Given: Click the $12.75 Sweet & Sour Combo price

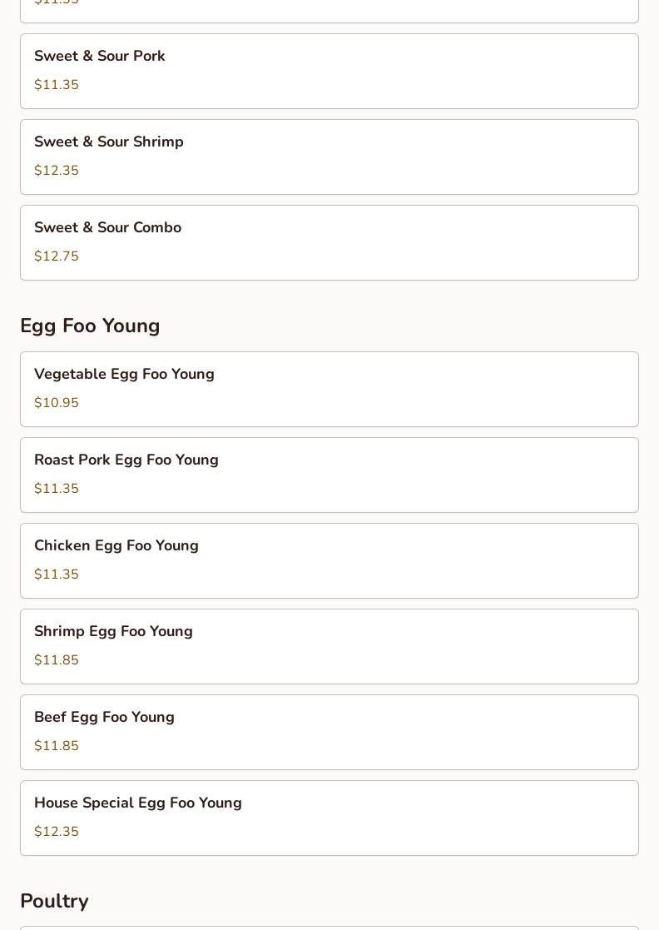Looking at the screenshot, I should click(x=57, y=256).
